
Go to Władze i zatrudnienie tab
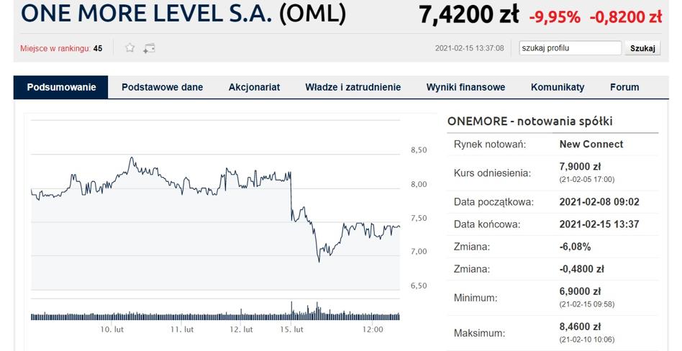[353, 87]
